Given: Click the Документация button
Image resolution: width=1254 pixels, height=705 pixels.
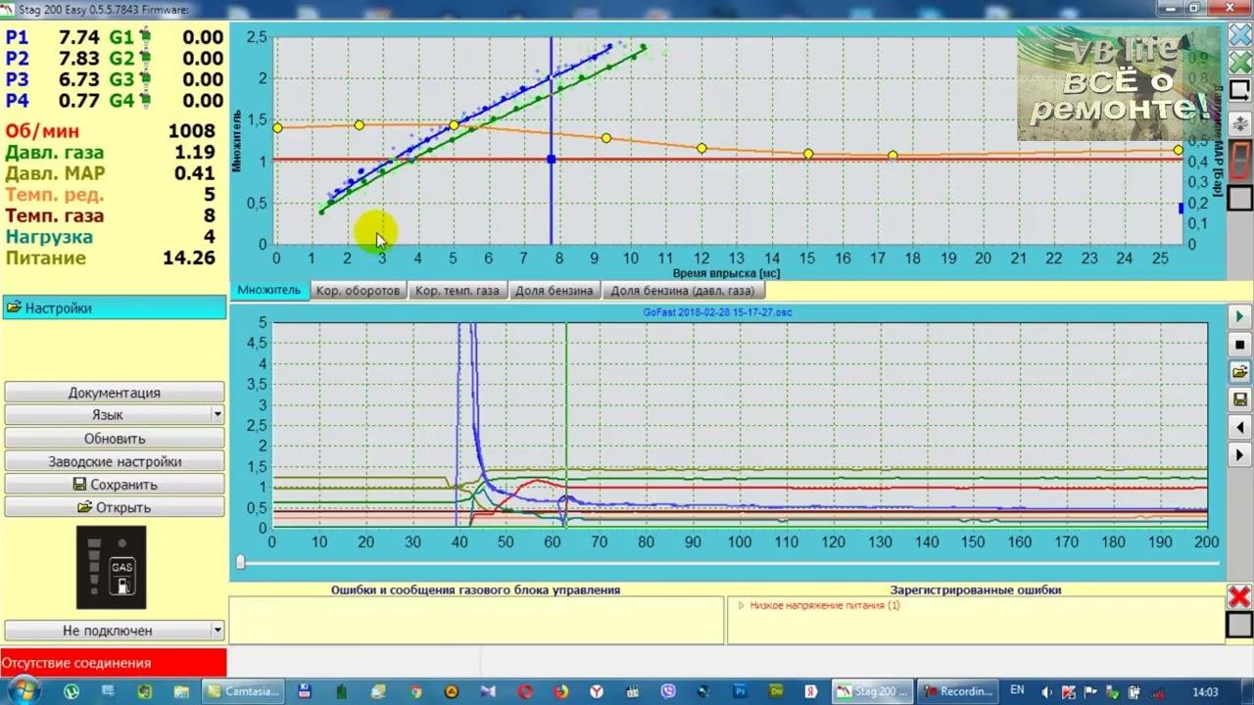Looking at the screenshot, I should (x=115, y=393).
